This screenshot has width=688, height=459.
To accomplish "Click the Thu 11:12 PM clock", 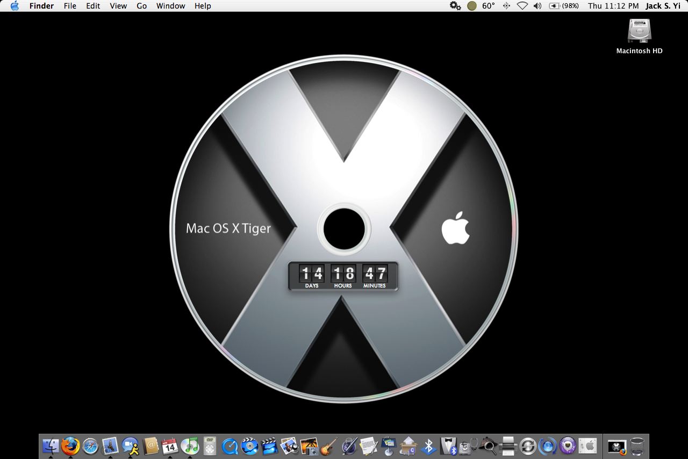I will coord(613,6).
